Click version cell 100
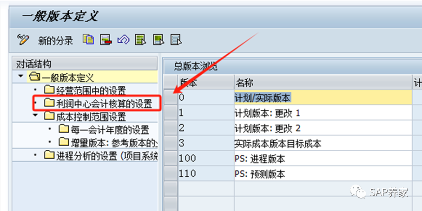This screenshot has width=422, height=211. pos(206,159)
